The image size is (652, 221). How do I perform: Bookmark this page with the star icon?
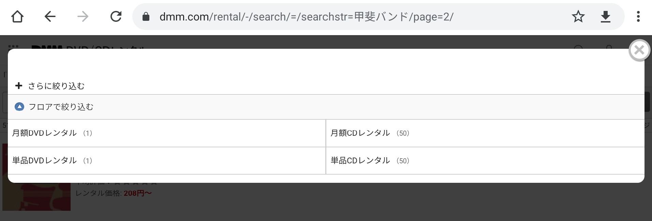(x=578, y=16)
